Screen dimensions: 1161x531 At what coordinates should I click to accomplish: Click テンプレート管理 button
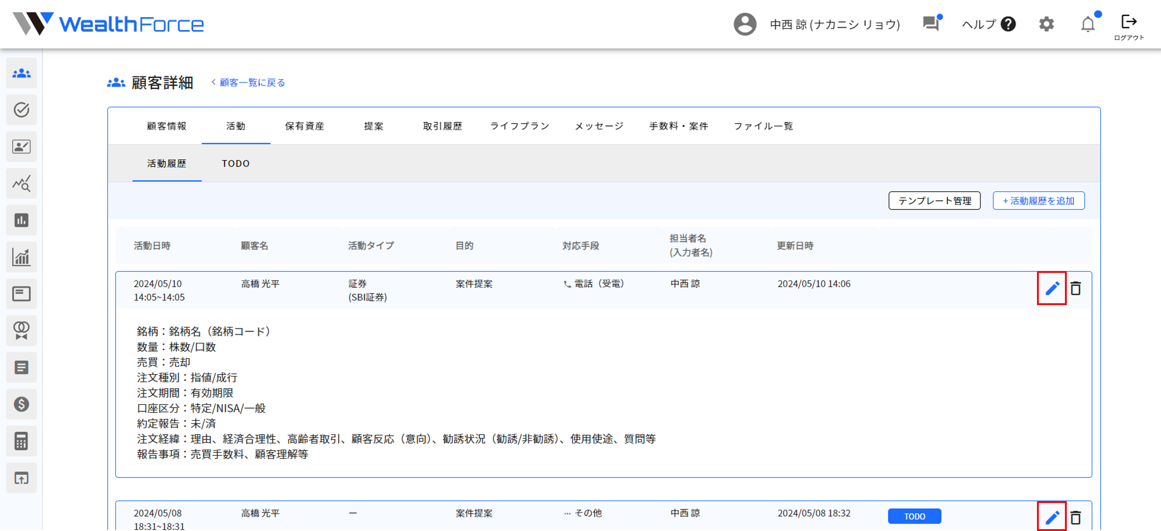coord(934,201)
